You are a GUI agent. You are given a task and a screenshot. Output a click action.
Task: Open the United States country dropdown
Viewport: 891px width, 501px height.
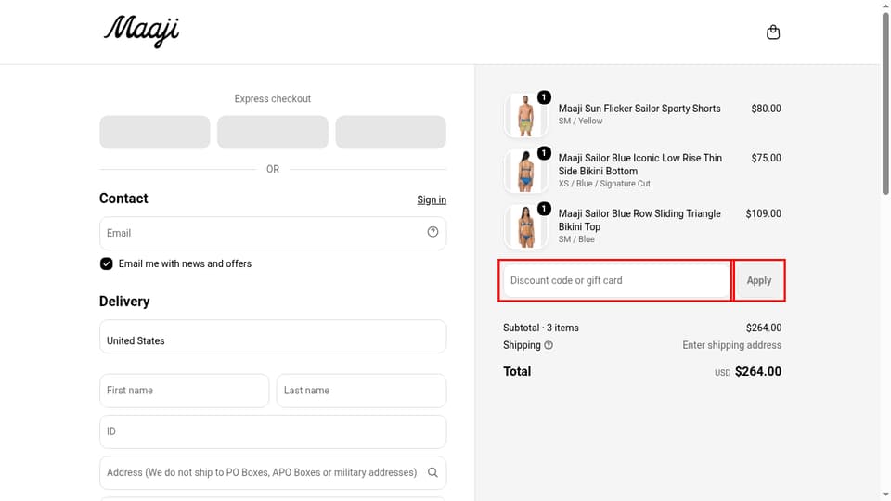[x=273, y=336]
